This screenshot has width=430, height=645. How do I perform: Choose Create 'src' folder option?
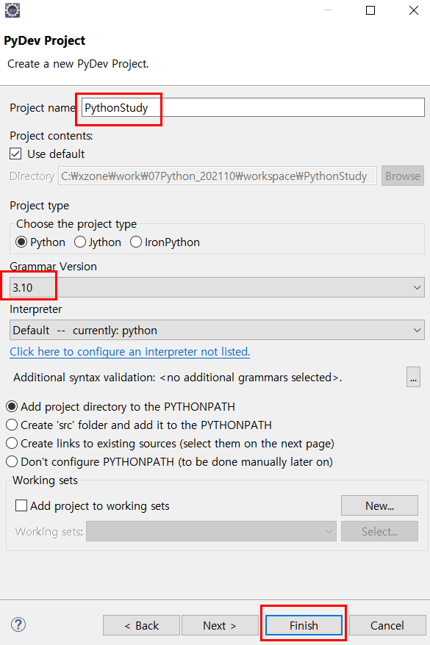click(x=139, y=425)
